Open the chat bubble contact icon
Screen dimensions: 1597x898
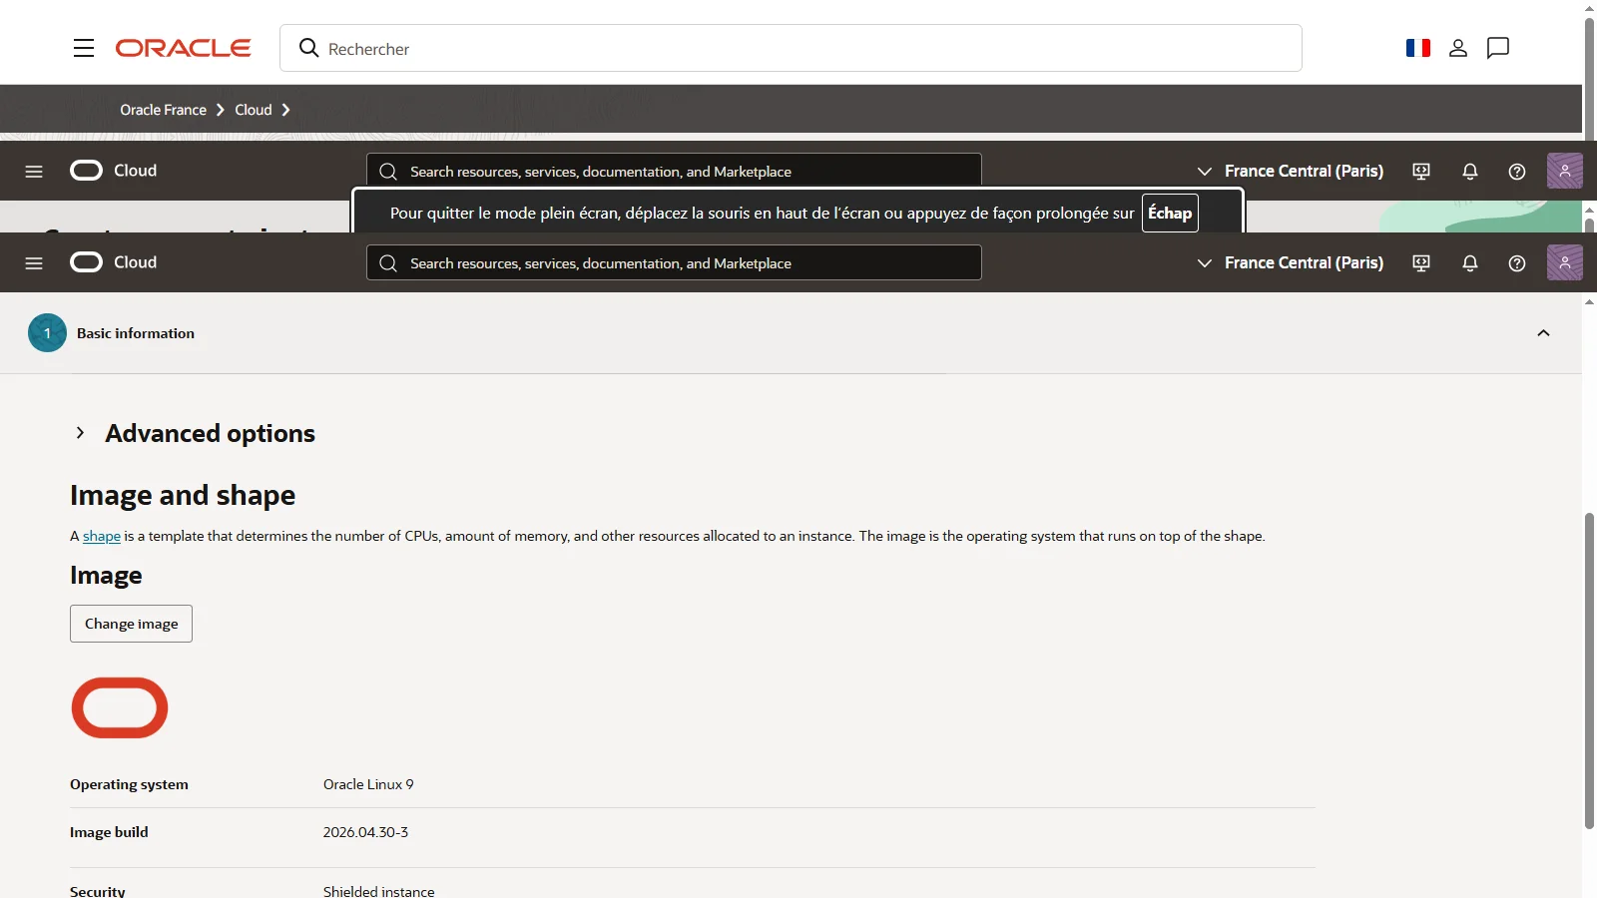pyautogui.click(x=1498, y=48)
